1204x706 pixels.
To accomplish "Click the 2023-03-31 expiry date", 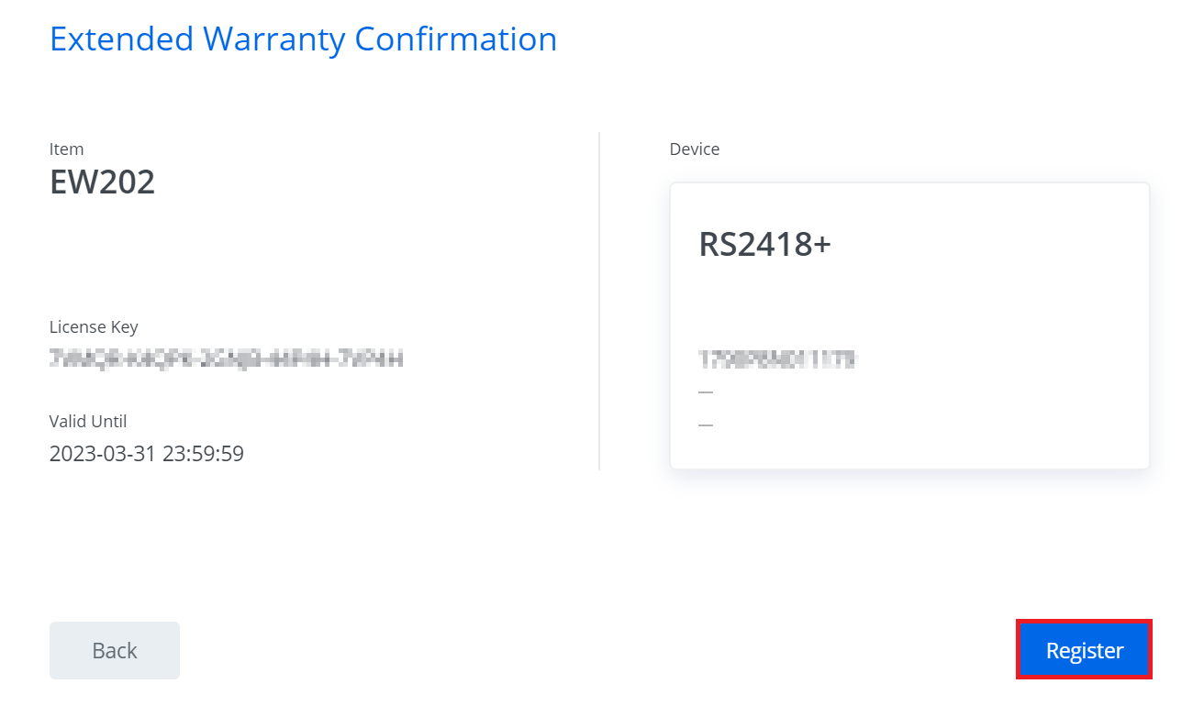I will click(103, 453).
